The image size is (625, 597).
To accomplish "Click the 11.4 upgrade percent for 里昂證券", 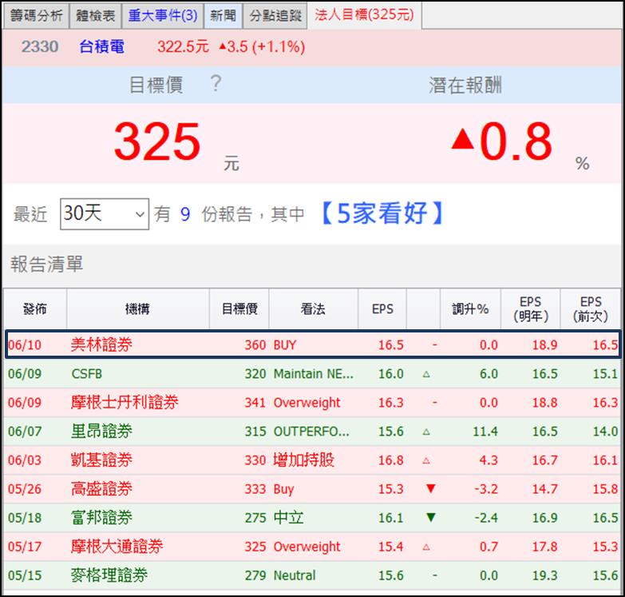I will click(x=485, y=432).
